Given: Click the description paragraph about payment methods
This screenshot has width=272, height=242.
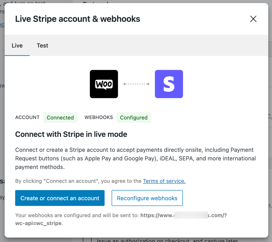Looking at the screenshot, I should (135, 159).
